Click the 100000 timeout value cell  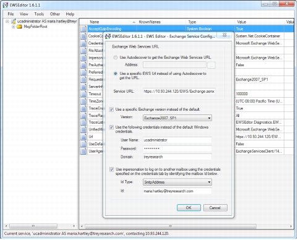(259, 94)
